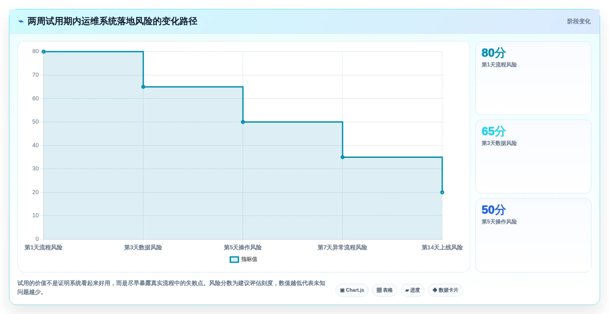Click the 数据卡片 tag
This screenshot has width=609, height=314.
[x=445, y=290]
